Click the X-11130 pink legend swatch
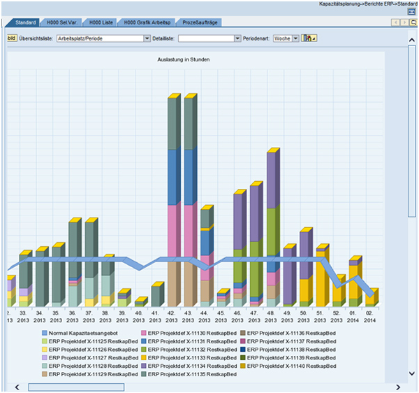Image resolution: width=419 pixels, height=393 pixels. [145, 333]
